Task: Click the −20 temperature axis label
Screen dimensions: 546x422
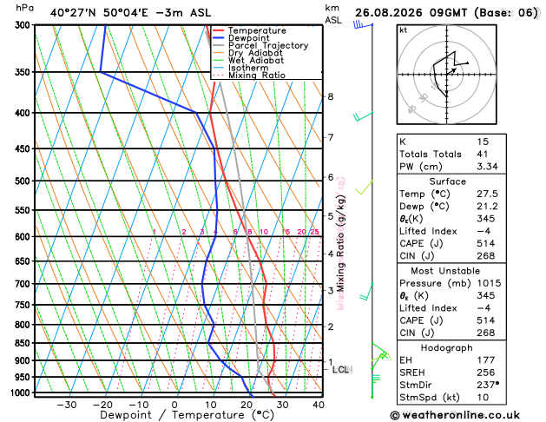Action: pyautogui.click(x=102, y=405)
